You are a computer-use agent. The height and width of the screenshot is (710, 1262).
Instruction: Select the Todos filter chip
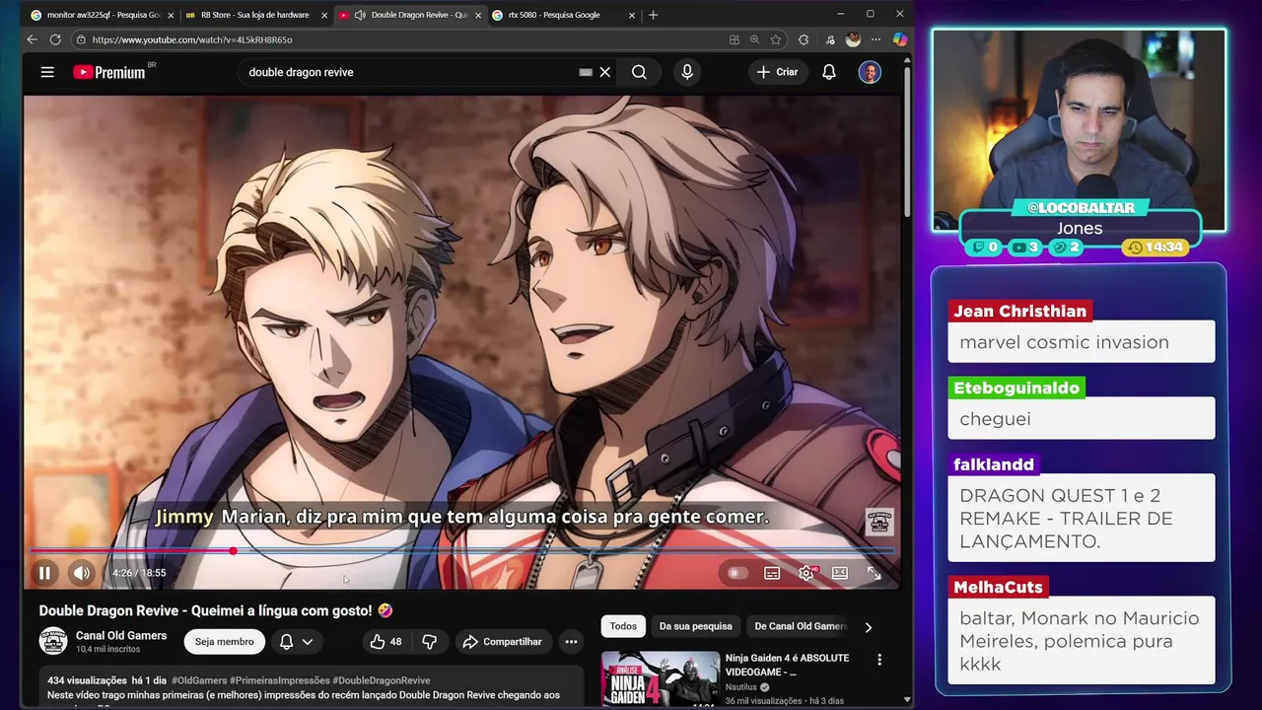(623, 626)
